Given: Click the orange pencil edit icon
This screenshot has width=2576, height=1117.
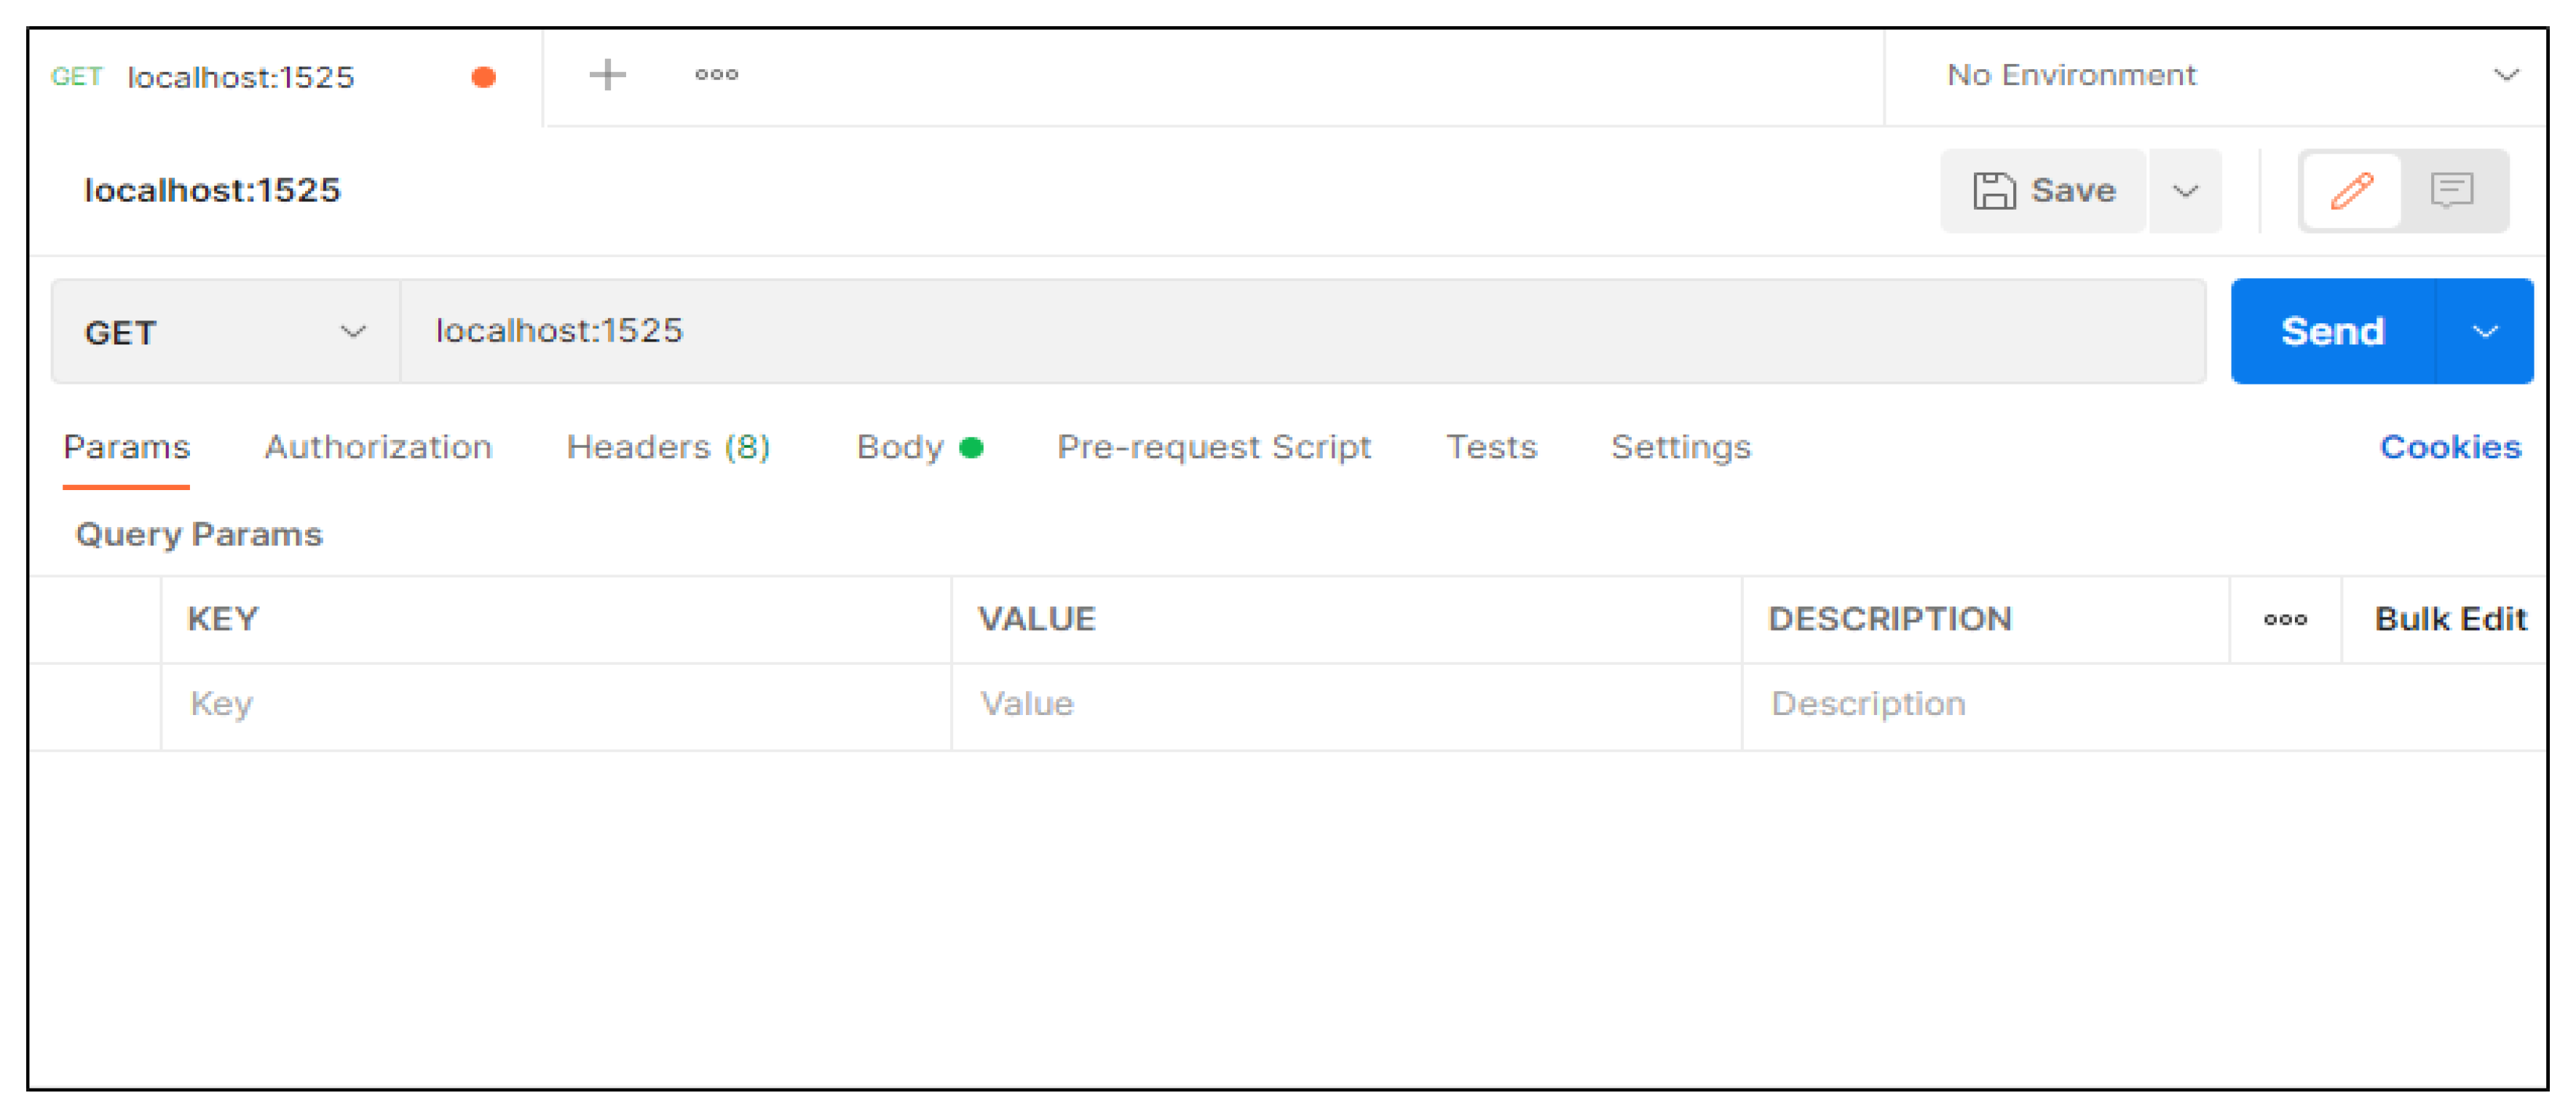Looking at the screenshot, I should (2351, 190).
